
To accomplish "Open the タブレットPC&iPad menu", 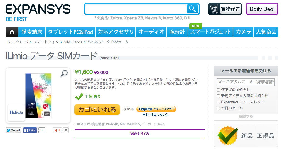I will pyautogui.click(x=70, y=32).
